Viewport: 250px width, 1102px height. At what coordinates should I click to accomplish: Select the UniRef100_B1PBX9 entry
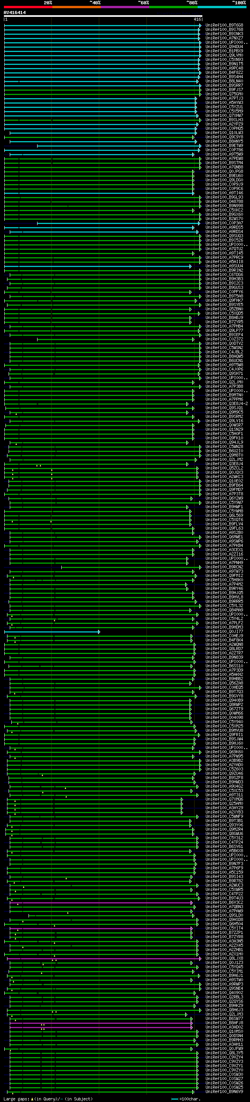tap(224, 51)
